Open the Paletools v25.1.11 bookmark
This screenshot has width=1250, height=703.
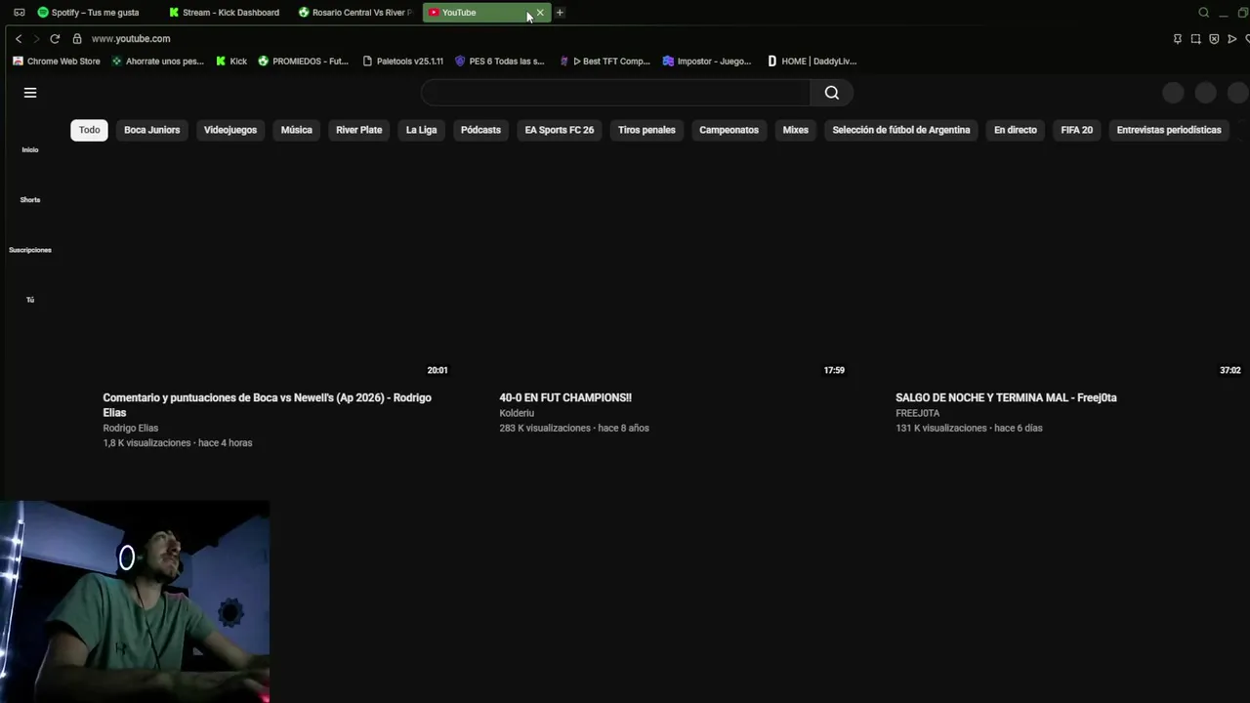click(x=402, y=62)
